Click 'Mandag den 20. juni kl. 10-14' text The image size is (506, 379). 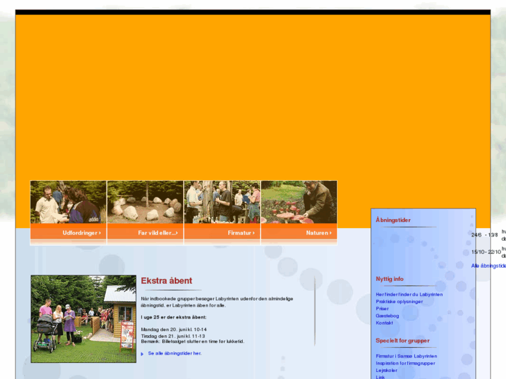pyautogui.click(x=173, y=330)
